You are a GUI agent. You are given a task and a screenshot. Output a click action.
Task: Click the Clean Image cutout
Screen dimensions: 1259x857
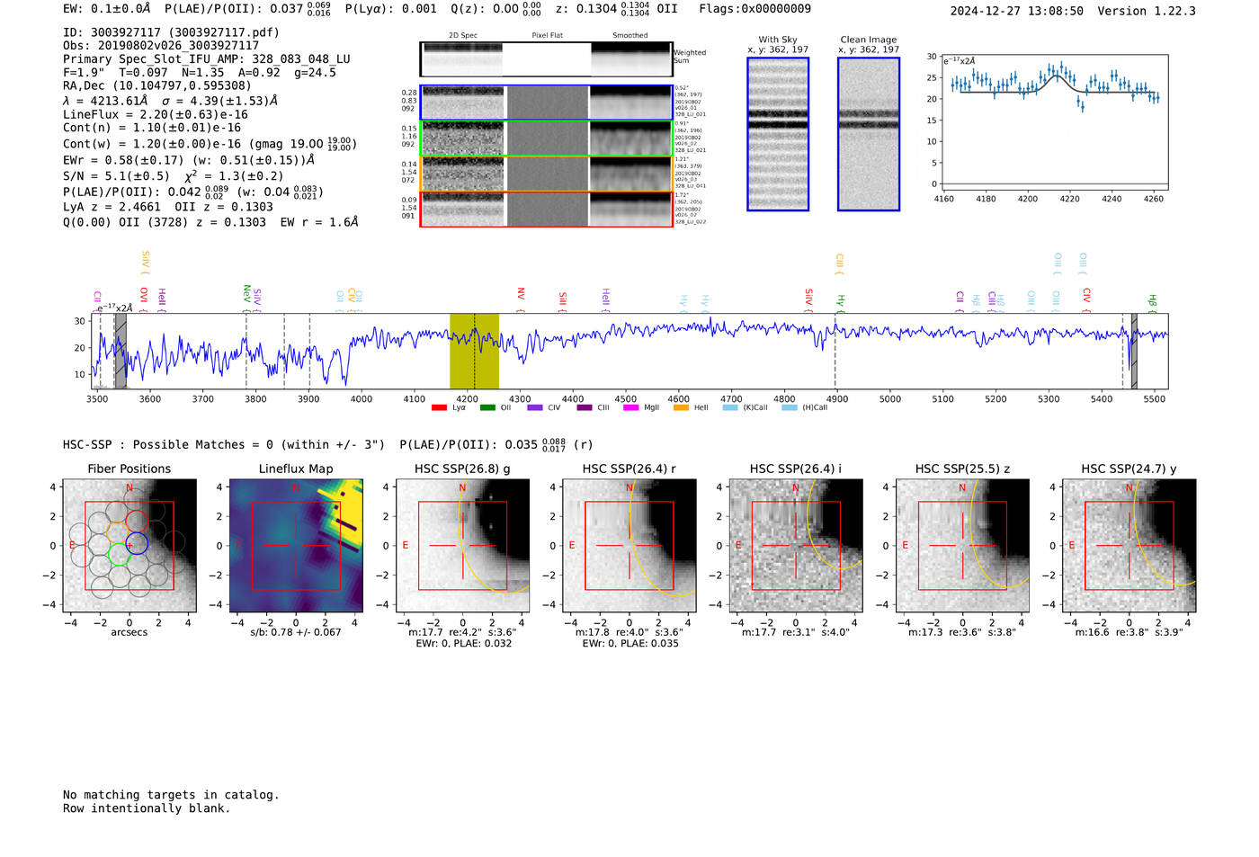pos(869,134)
